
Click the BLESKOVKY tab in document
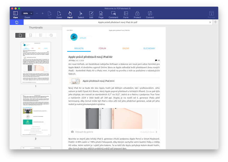coord(149,48)
